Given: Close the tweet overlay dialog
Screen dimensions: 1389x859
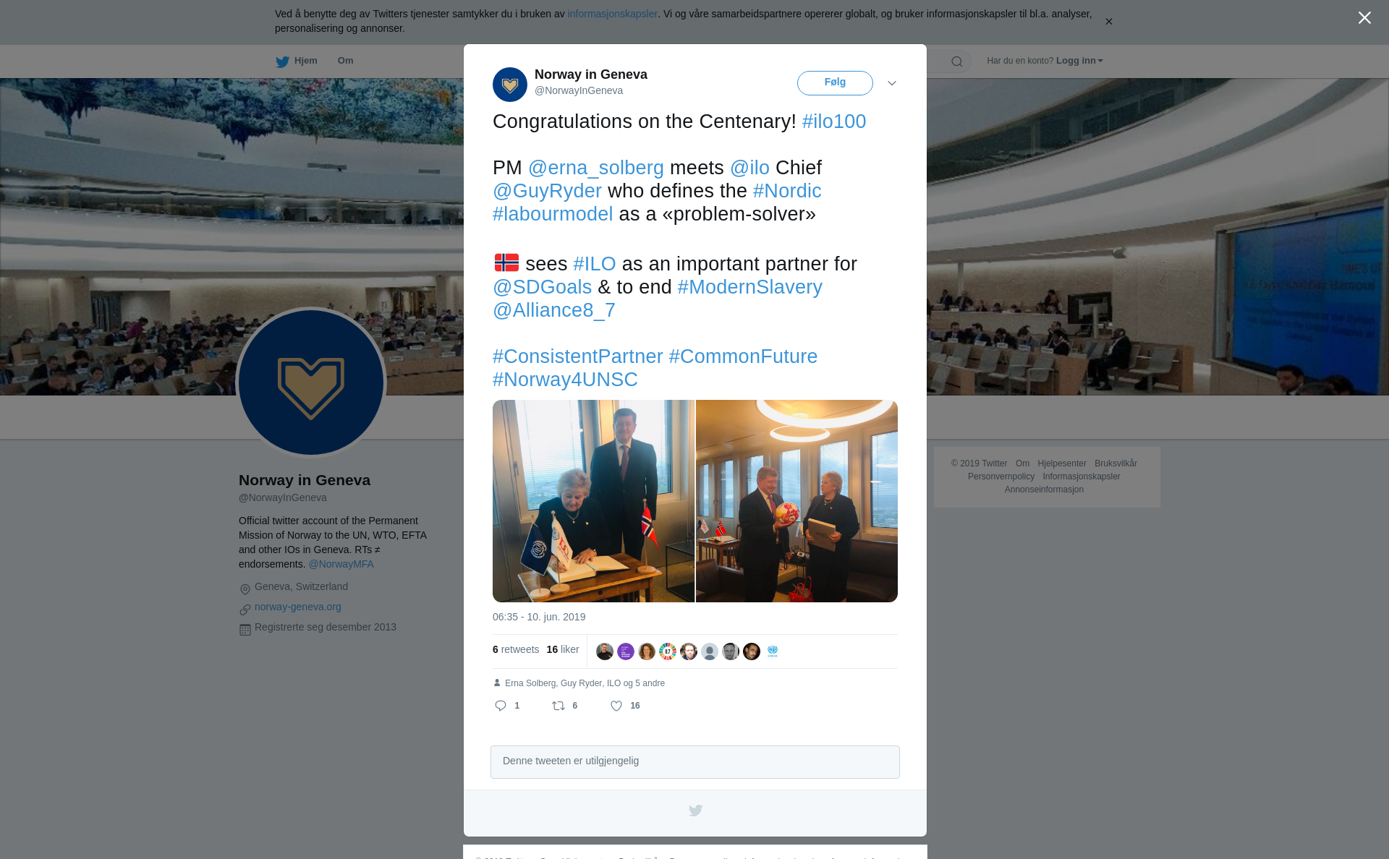Looking at the screenshot, I should coord(1364,18).
